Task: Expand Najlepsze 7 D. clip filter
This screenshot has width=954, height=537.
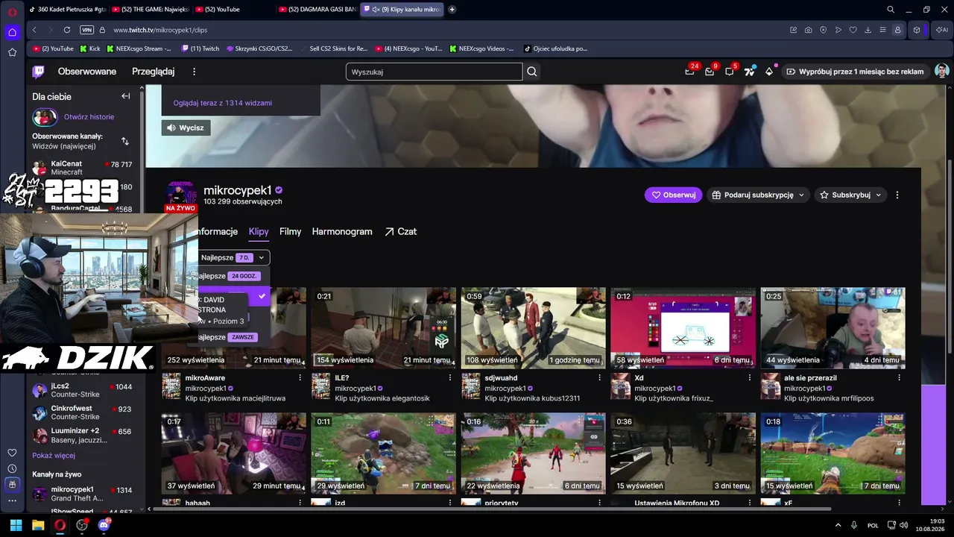Action: (x=234, y=257)
